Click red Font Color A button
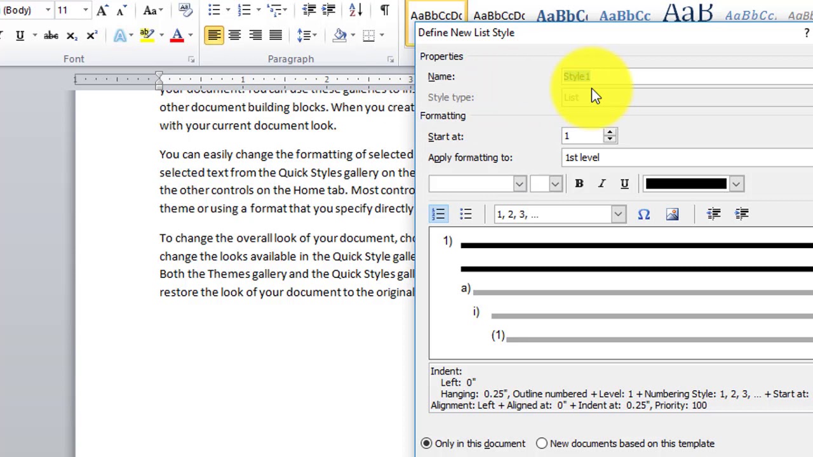The height and width of the screenshot is (457, 813). 177,36
